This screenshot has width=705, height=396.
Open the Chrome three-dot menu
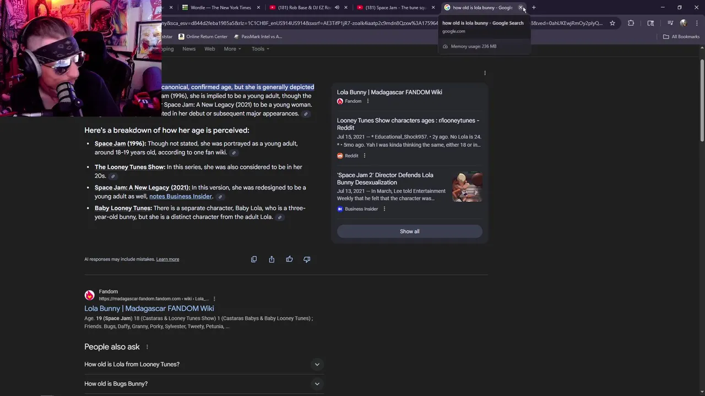697,23
